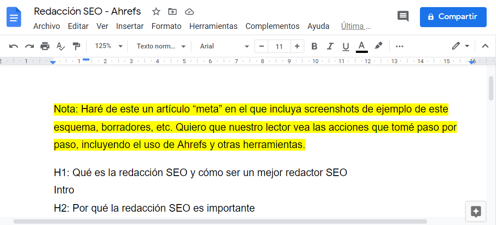The image size is (496, 225).
Task: Redo the last action
Action: [29, 46]
